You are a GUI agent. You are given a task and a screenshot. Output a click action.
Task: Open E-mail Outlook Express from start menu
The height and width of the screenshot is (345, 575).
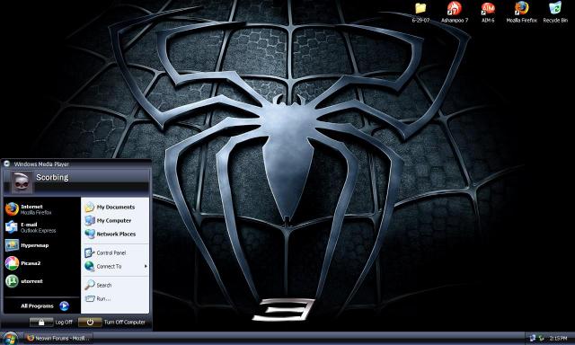(x=41, y=227)
